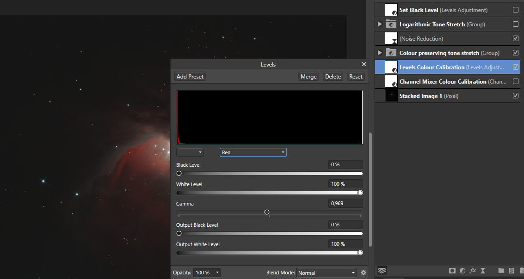Add a pixel layer using the checkered icon
The image size is (524, 279).
pyautogui.click(x=512, y=271)
